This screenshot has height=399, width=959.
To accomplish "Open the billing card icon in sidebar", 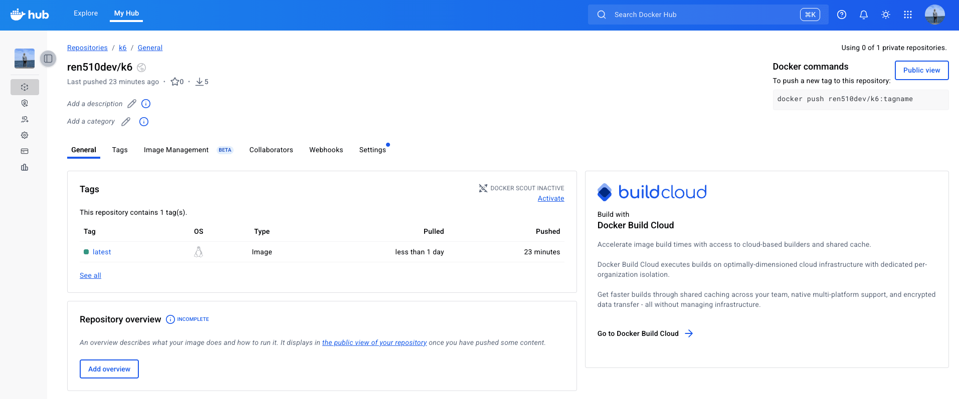I will 25,151.
